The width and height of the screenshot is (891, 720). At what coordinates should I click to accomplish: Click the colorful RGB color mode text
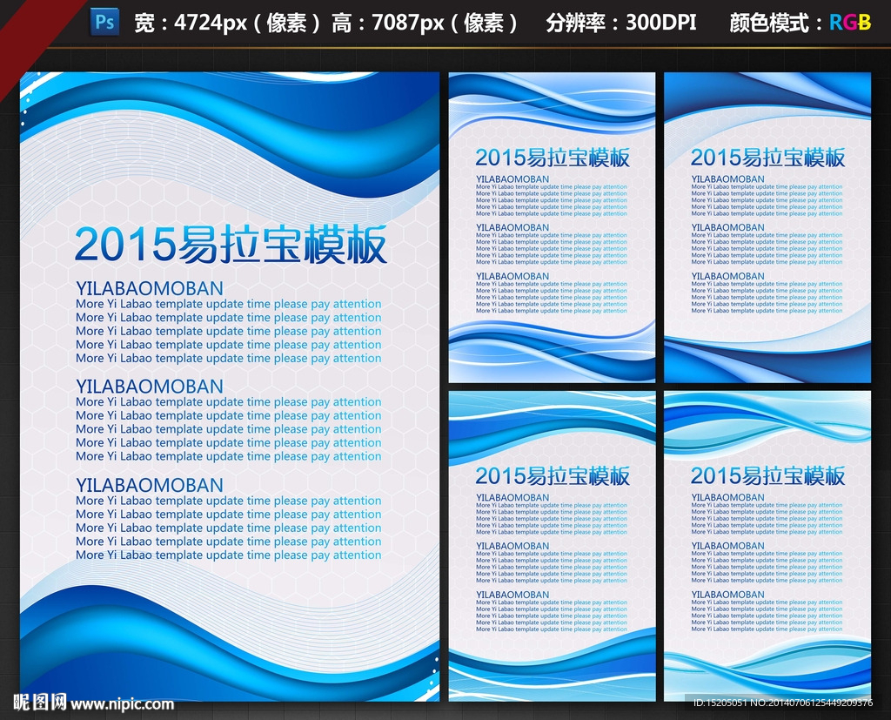(x=849, y=24)
